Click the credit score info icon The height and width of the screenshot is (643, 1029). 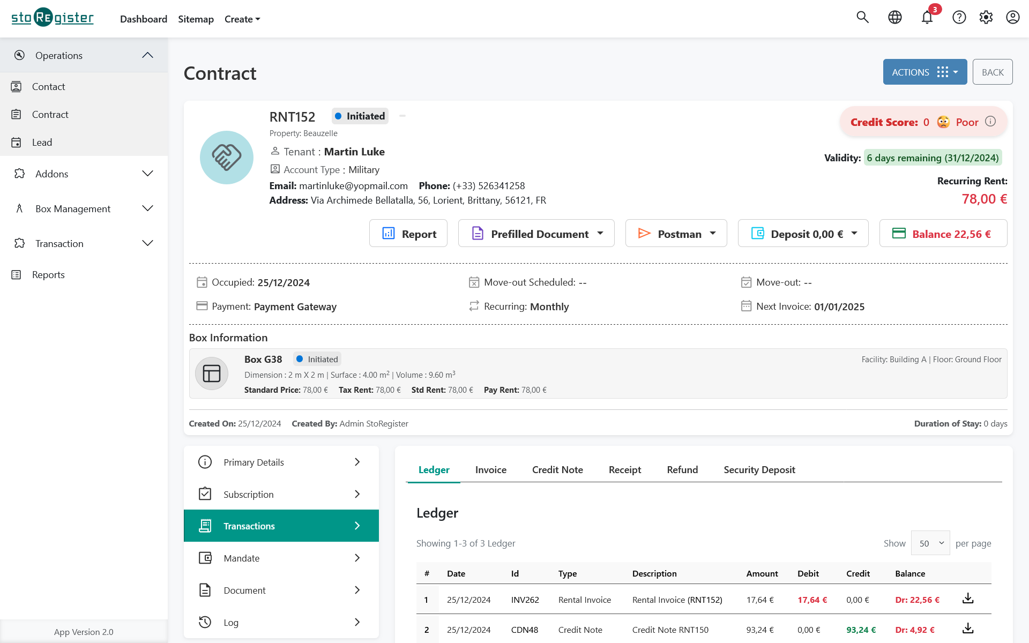(x=990, y=122)
